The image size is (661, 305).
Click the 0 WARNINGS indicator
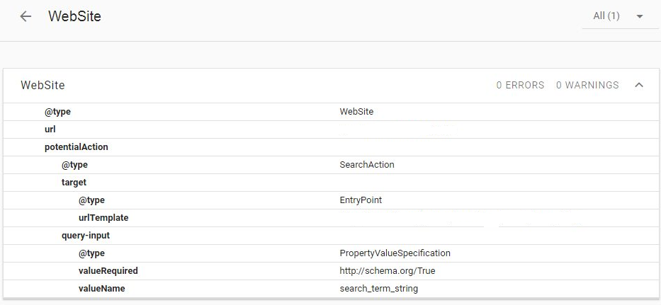[587, 85]
